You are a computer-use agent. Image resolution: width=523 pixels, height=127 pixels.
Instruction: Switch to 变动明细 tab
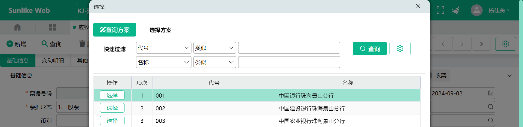click(53, 60)
